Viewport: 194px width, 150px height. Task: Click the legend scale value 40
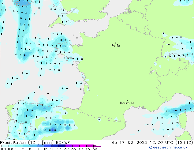coord(80,149)
